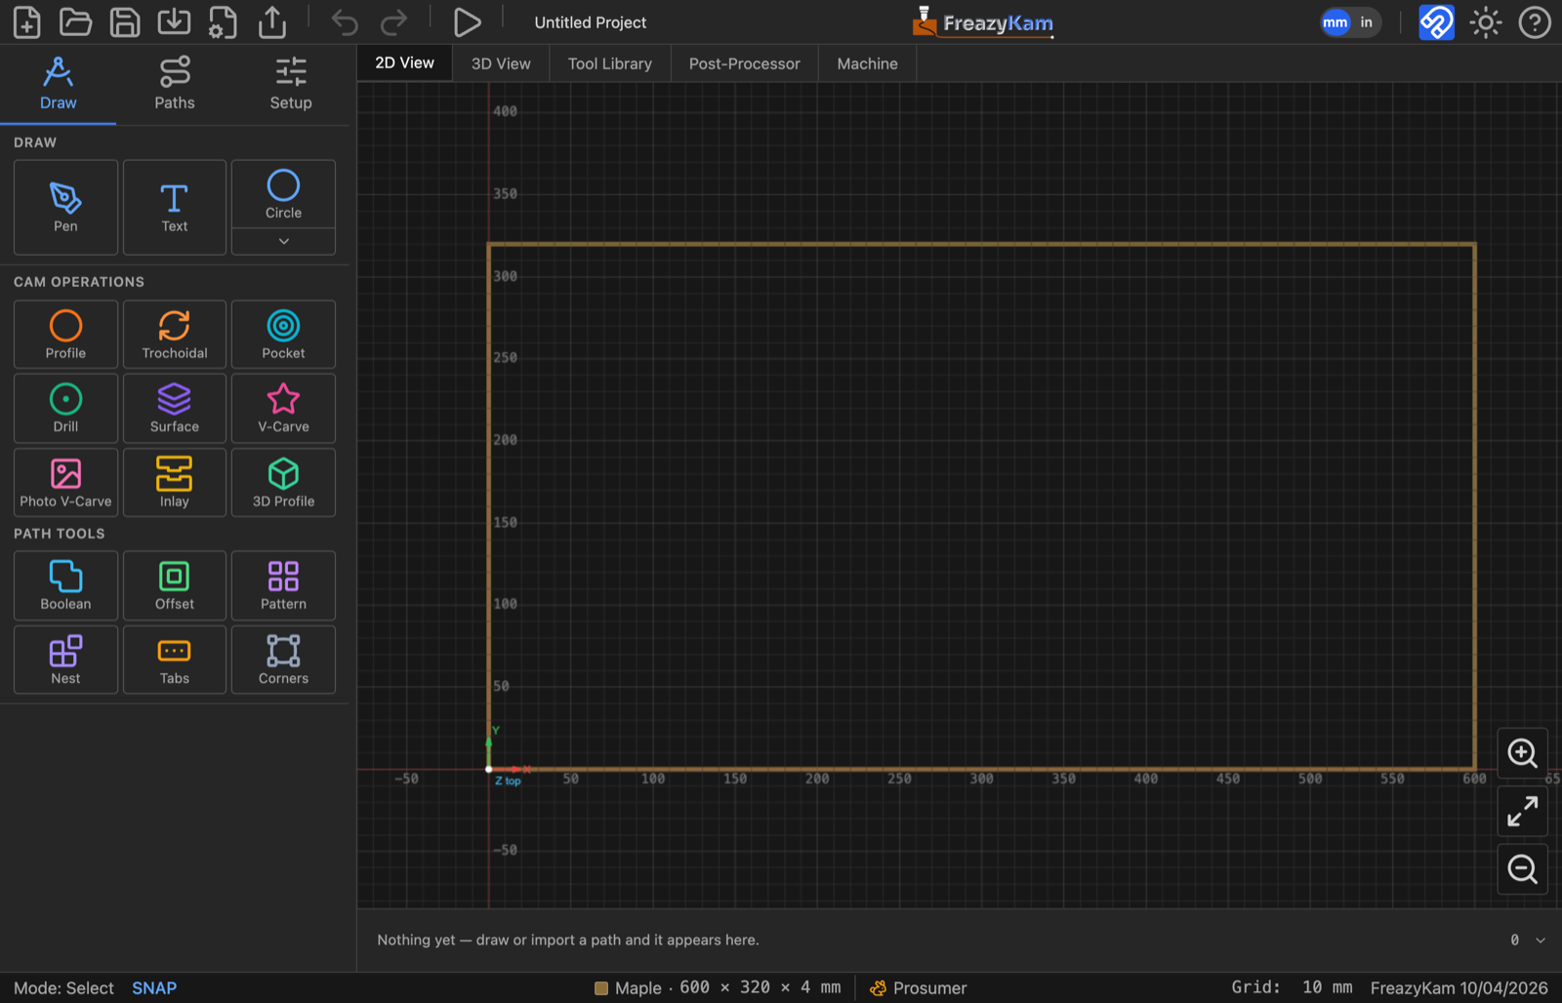Image resolution: width=1562 pixels, height=1003 pixels.
Task: Select the Circle shape tool
Action: tap(283, 194)
